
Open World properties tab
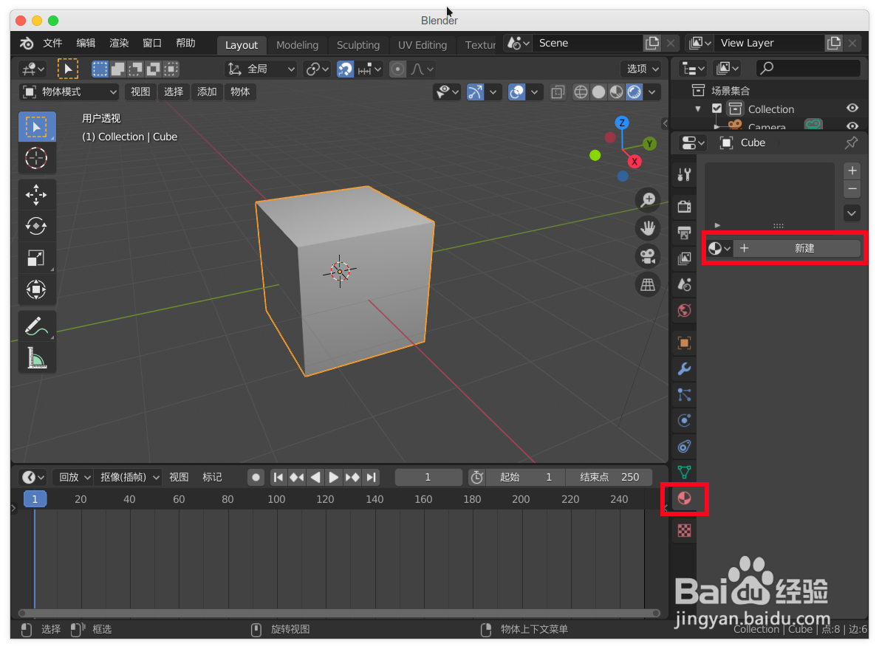(685, 311)
